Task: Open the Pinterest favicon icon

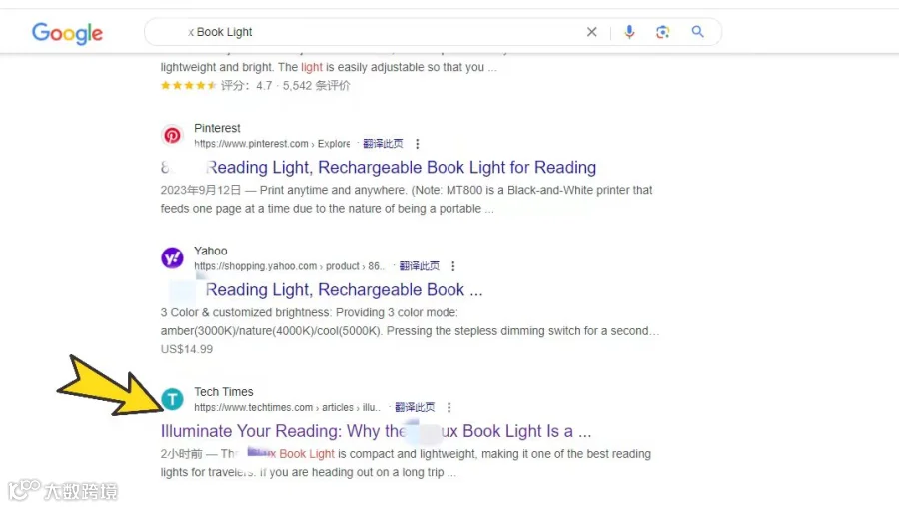Action: [x=172, y=135]
